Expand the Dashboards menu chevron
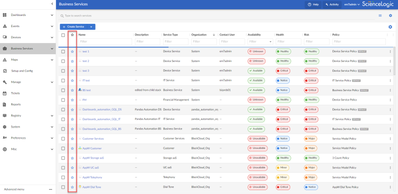Image resolution: width=398 pixels, height=194 pixels. tap(52, 15)
